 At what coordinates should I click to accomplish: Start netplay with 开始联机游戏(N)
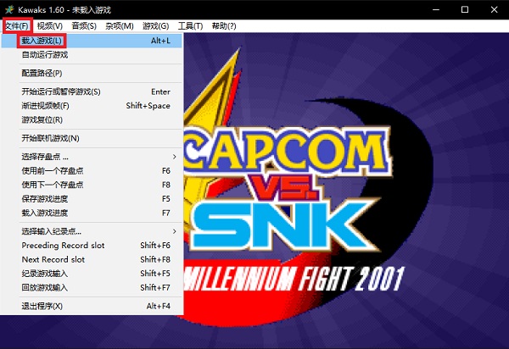tap(92, 138)
